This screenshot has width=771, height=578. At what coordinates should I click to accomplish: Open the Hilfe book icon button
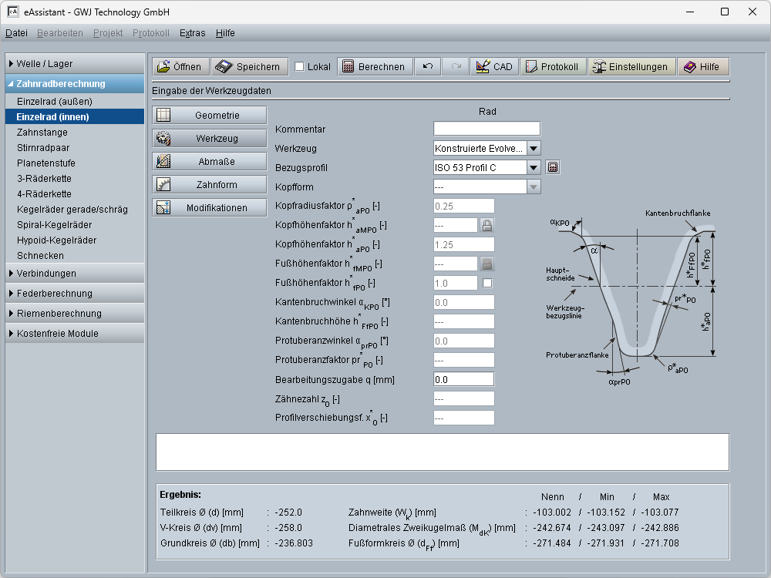tap(702, 67)
